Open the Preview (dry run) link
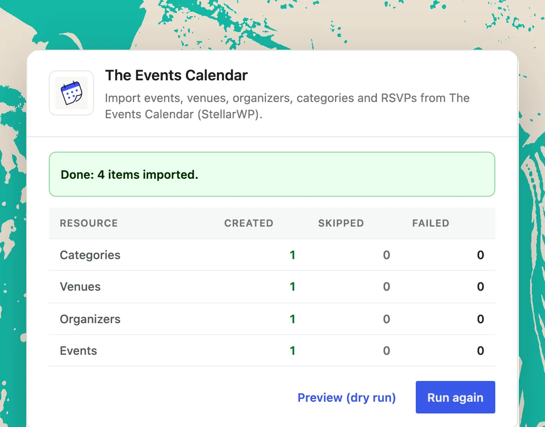The image size is (545, 427). coord(347,398)
